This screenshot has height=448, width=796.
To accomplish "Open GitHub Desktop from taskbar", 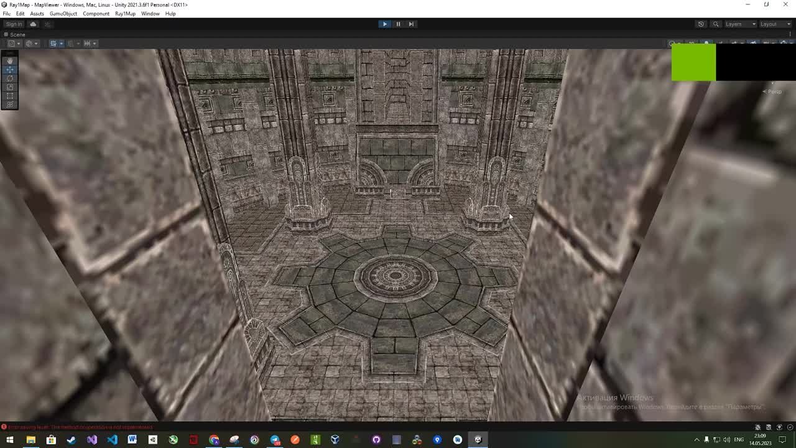I will (x=376, y=439).
